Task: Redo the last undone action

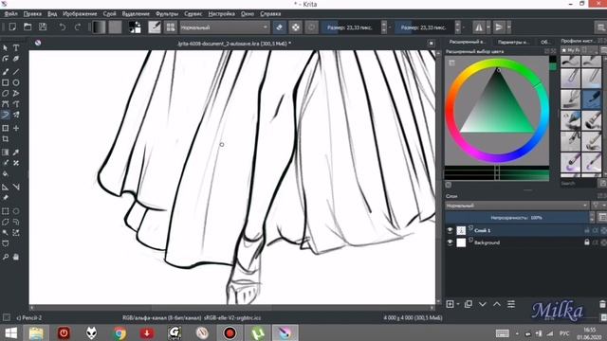Action: tap(78, 27)
